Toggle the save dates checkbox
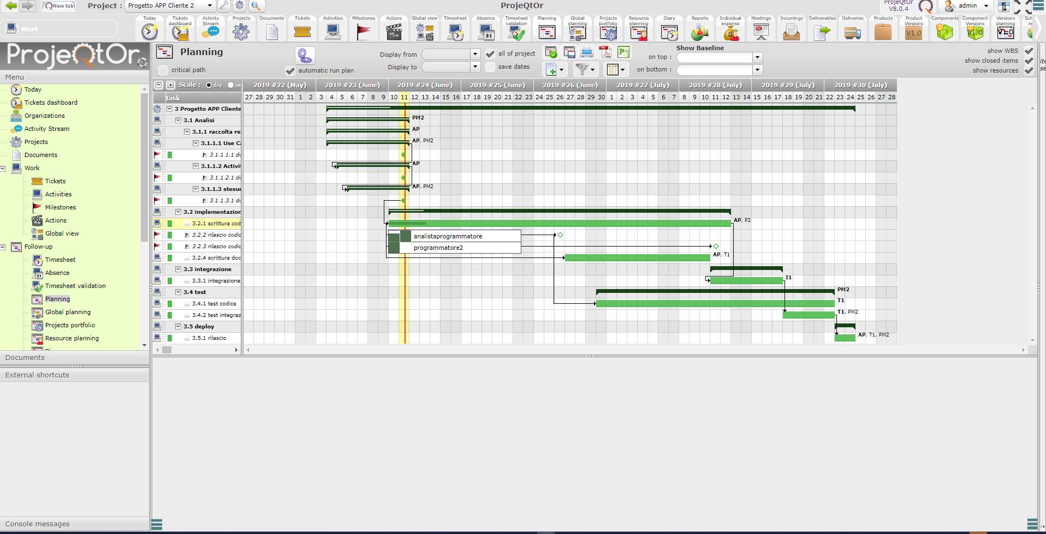This screenshot has height=534, width=1046. pyautogui.click(x=490, y=67)
